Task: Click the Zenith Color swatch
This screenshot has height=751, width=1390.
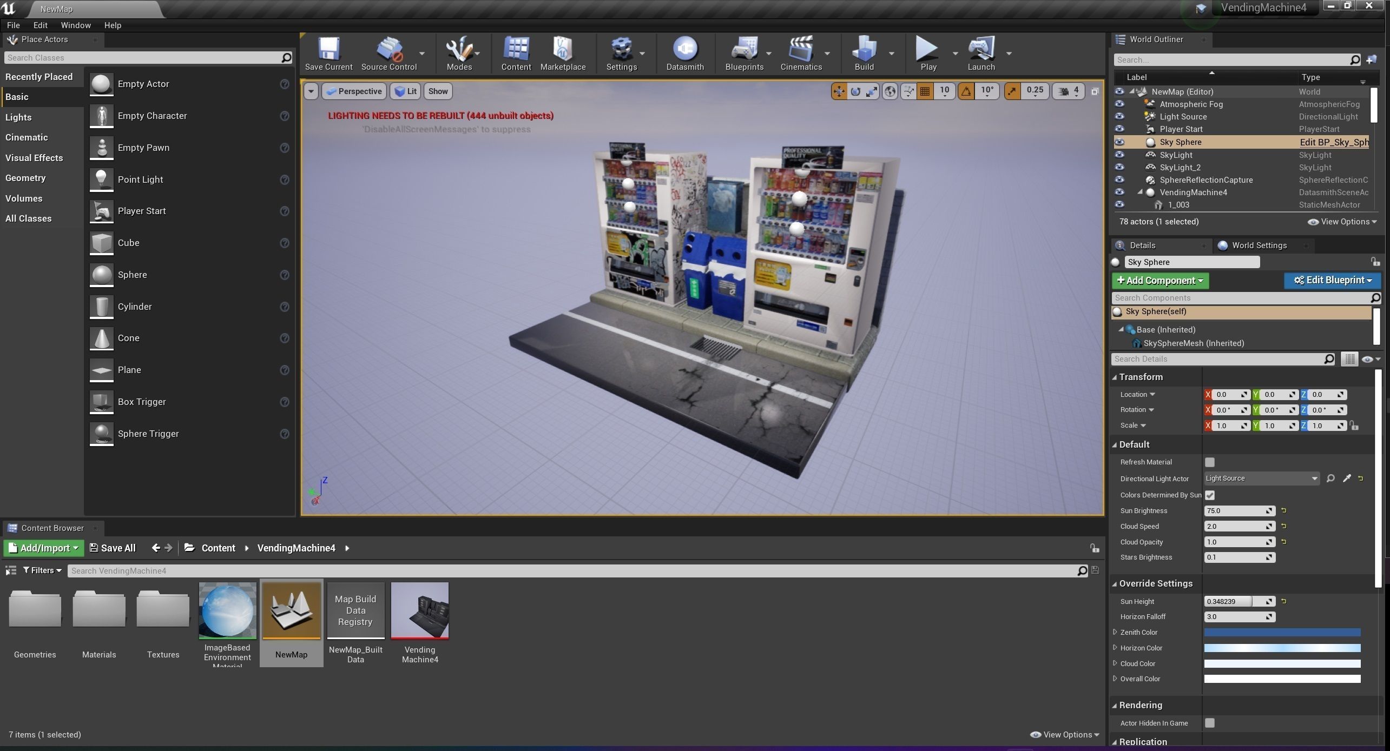Action: [1282, 633]
